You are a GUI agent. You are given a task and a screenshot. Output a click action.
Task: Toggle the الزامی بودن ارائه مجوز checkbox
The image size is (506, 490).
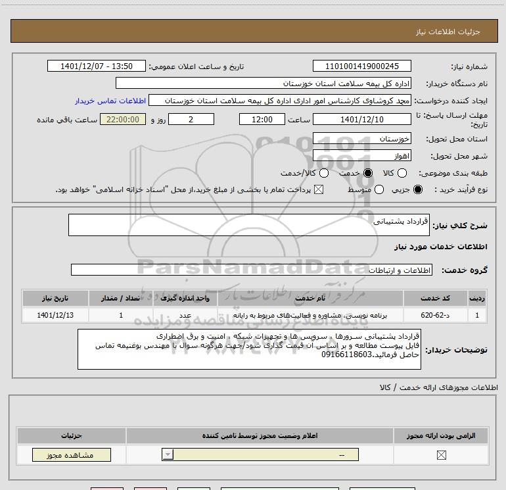point(441,455)
